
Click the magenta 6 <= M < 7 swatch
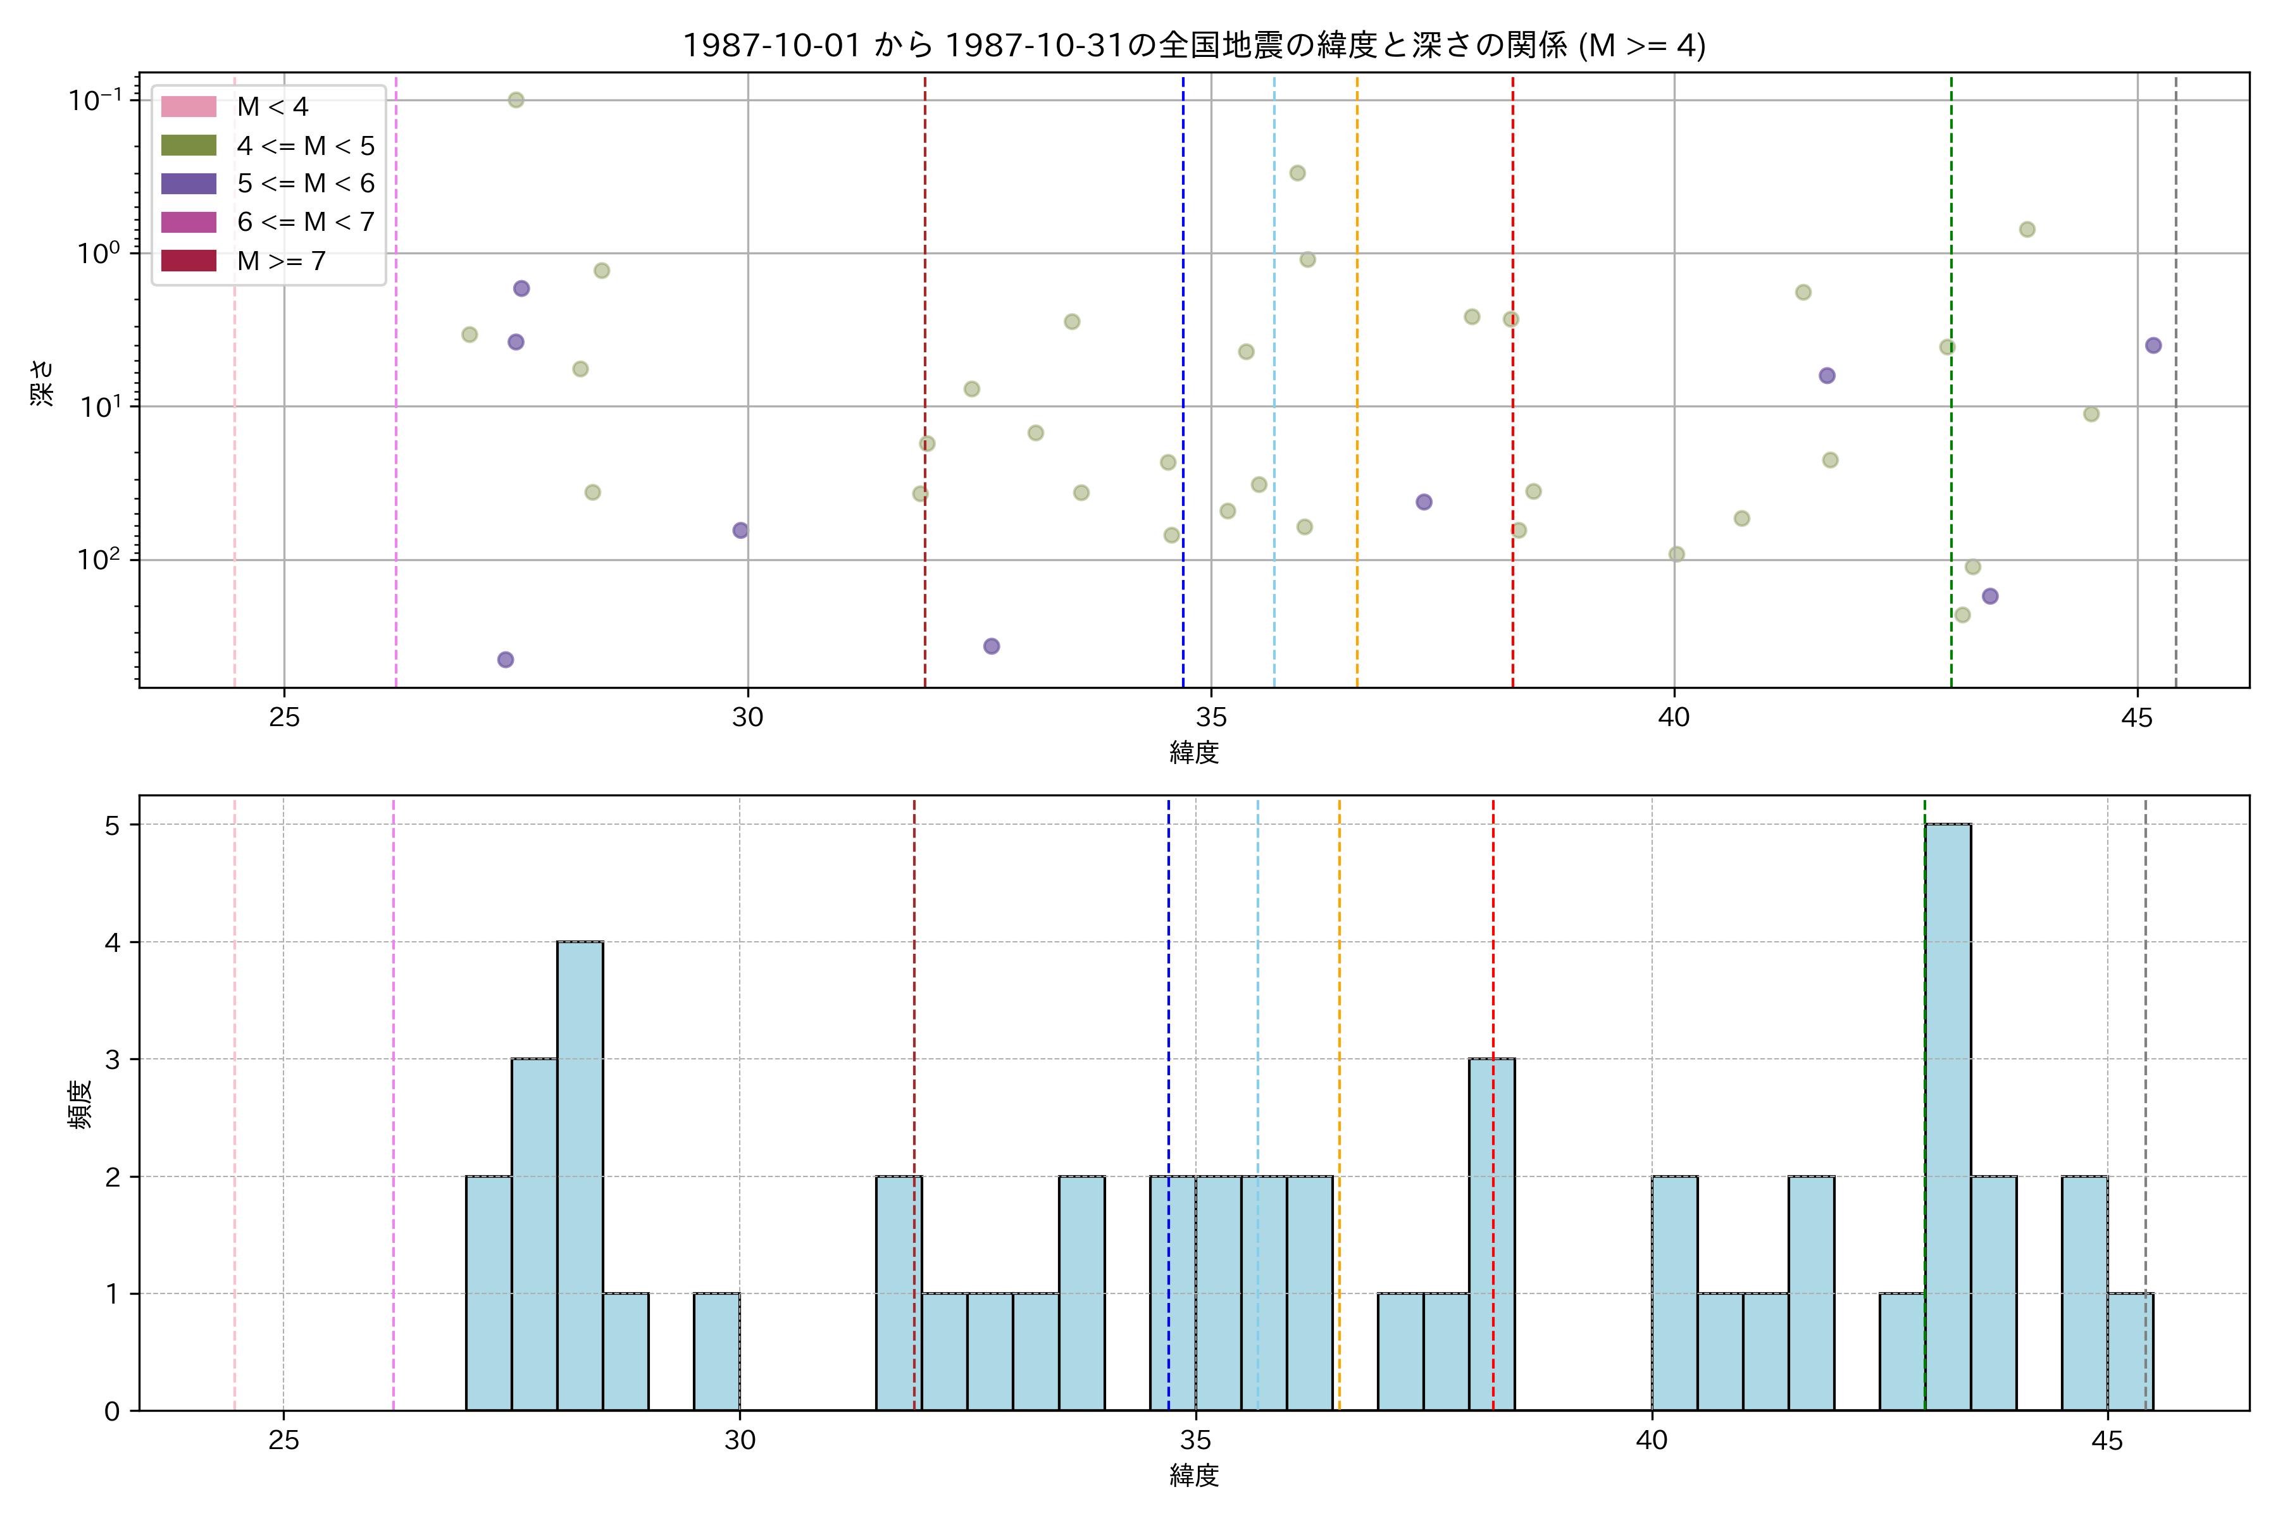coord(189,222)
